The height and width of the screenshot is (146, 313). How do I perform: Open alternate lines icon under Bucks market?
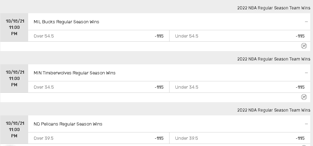click(x=304, y=46)
